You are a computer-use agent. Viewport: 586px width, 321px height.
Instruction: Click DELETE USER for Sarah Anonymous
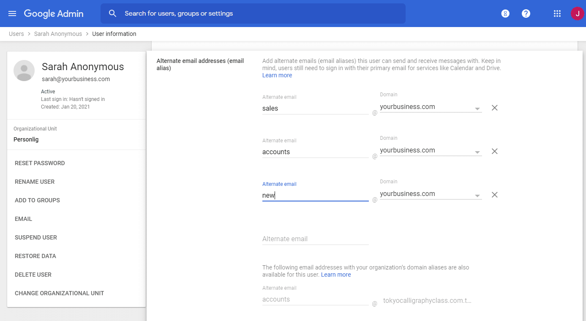(33, 275)
